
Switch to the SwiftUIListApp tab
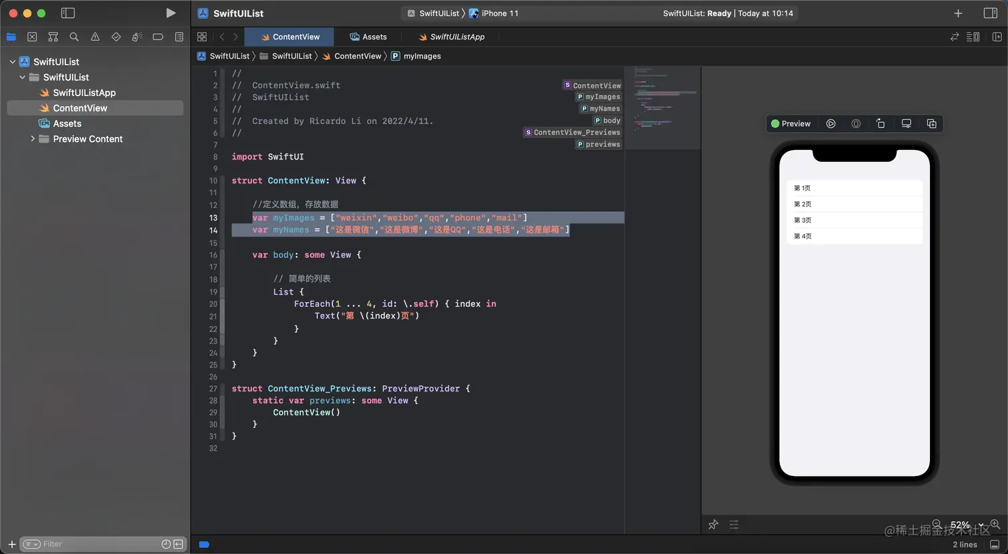coord(451,37)
